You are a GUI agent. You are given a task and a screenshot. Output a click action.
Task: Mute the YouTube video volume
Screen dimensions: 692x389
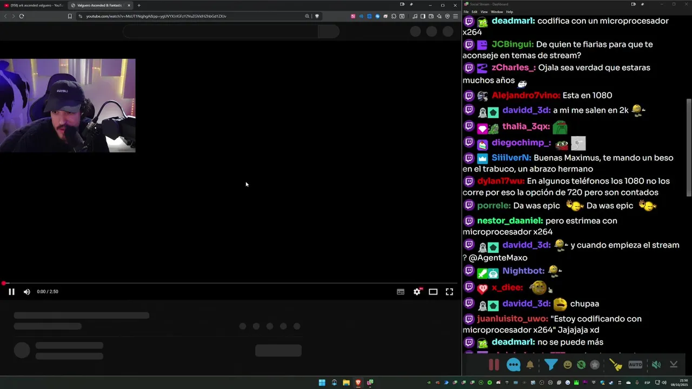tap(27, 292)
